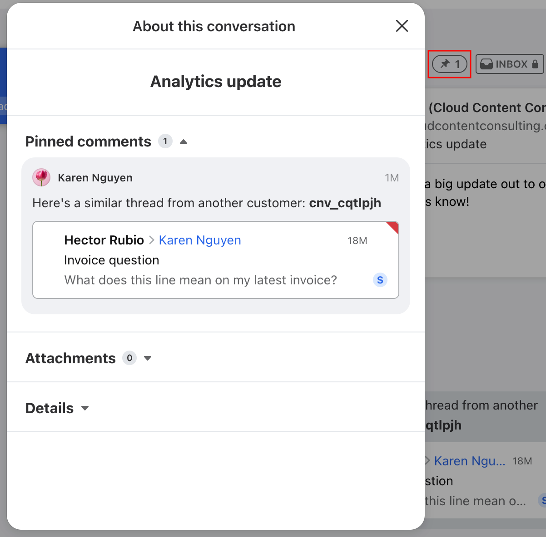Click the INBOX tray icon
546x537 pixels.
486,64
